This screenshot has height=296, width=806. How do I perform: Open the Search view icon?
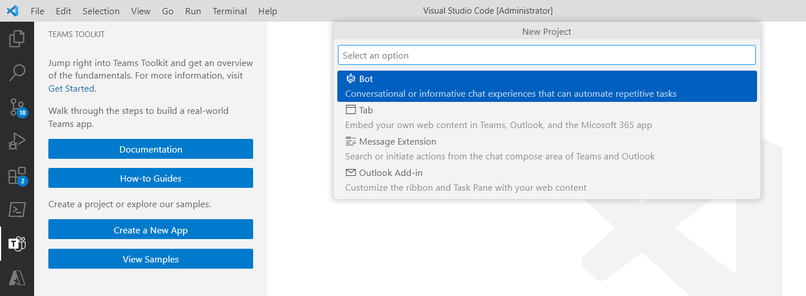point(17,72)
